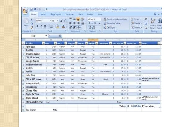The width and height of the screenshot is (170, 127).
Task: Apply the Fill Color paint bucket
Action: pos(58,26)
